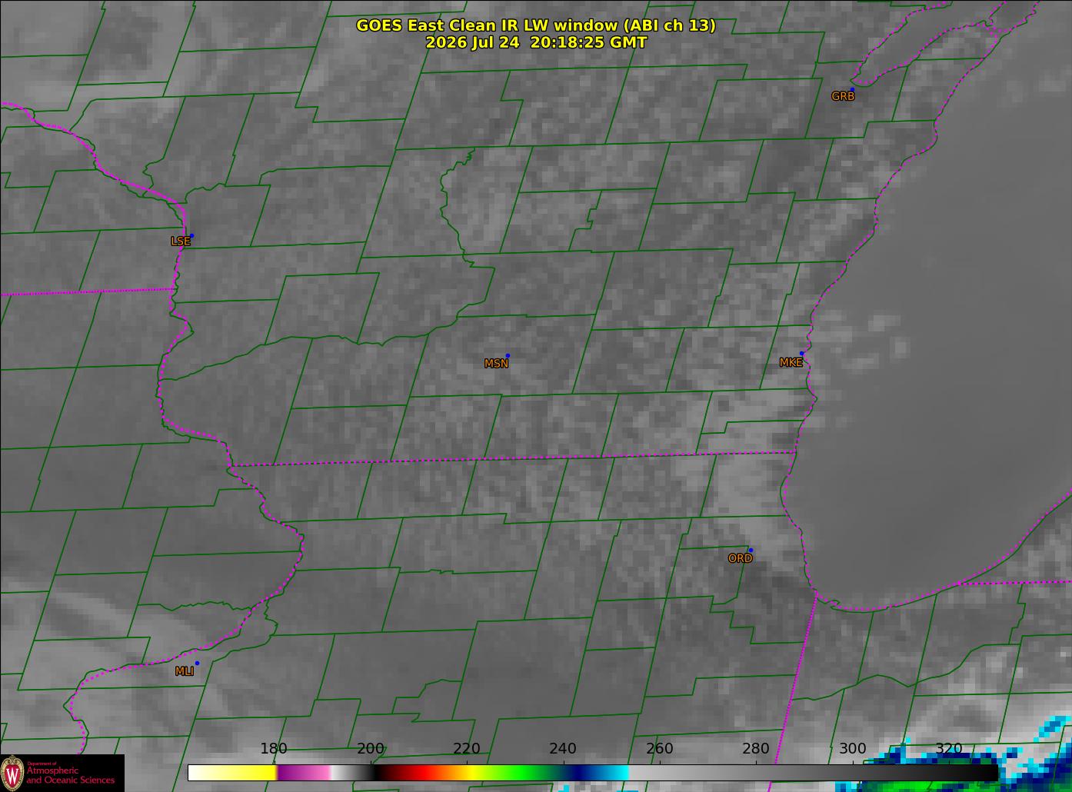Click the magenta segment of the color bar
The width and height of the screenshot is (1072, 792).
304,773
